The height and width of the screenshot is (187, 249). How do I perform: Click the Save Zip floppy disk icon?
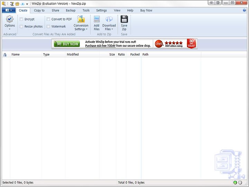tap(124, 19)
